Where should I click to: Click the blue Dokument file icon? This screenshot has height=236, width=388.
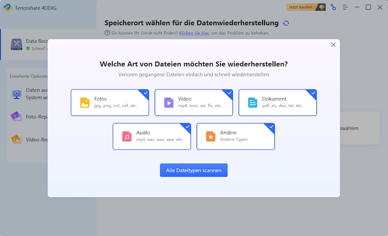[x=253, y=102]
